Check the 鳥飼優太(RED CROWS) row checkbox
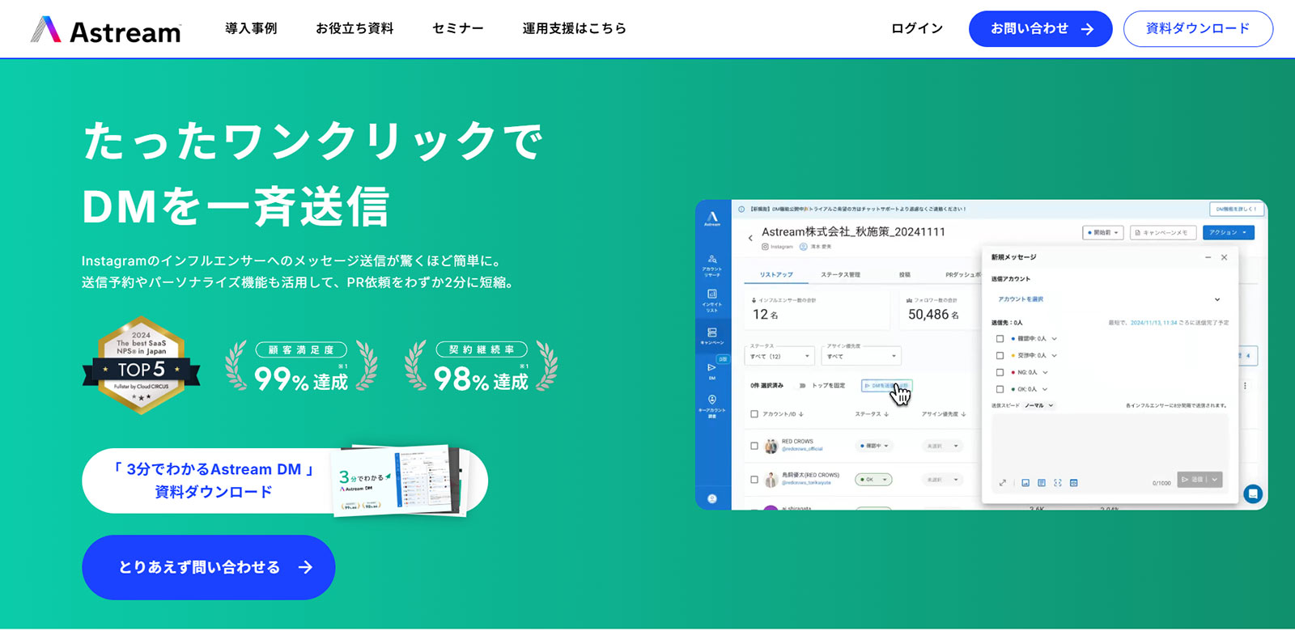Image resolution: width=1295 pixels, height=631 pixels. [x=754, y=480]
